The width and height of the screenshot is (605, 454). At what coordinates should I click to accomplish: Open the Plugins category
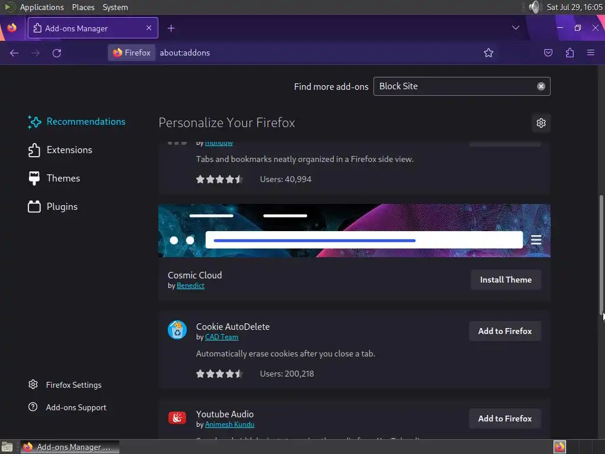point(53,206)
